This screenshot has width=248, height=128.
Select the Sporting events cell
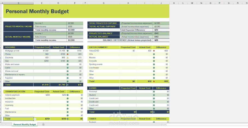tap(104, 64)
